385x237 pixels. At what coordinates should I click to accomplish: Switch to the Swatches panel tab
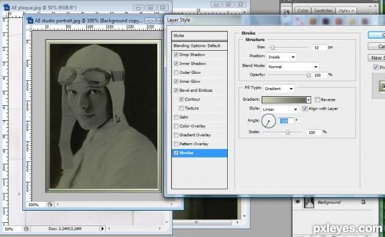(x=323, y=10)
